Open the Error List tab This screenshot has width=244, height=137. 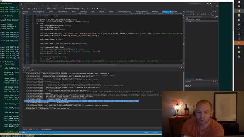(25, 129)
